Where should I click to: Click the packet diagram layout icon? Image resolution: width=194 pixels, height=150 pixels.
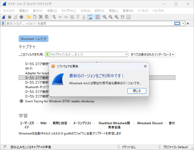128,17
